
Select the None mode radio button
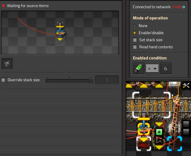click(x=135, y=26)
